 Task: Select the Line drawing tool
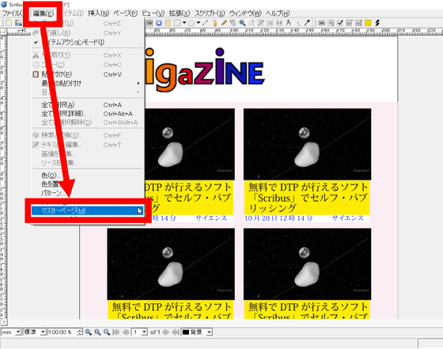206,23
